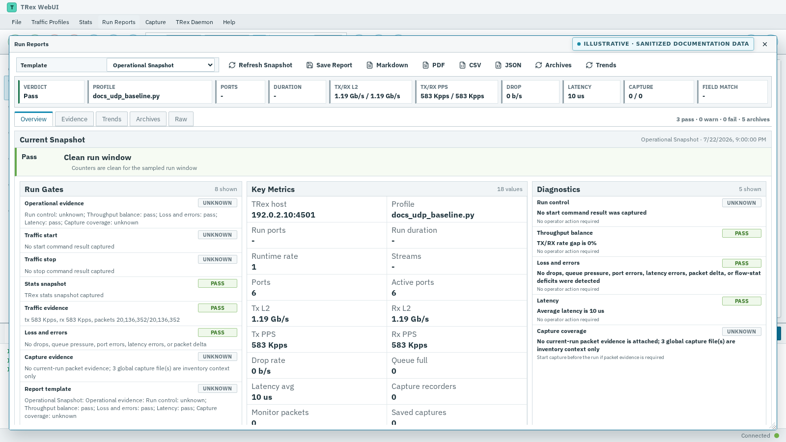Click the PASS badge for Run Gates Loss and errors
This screenshot has width=786, height=442.
tap(218, 332)
